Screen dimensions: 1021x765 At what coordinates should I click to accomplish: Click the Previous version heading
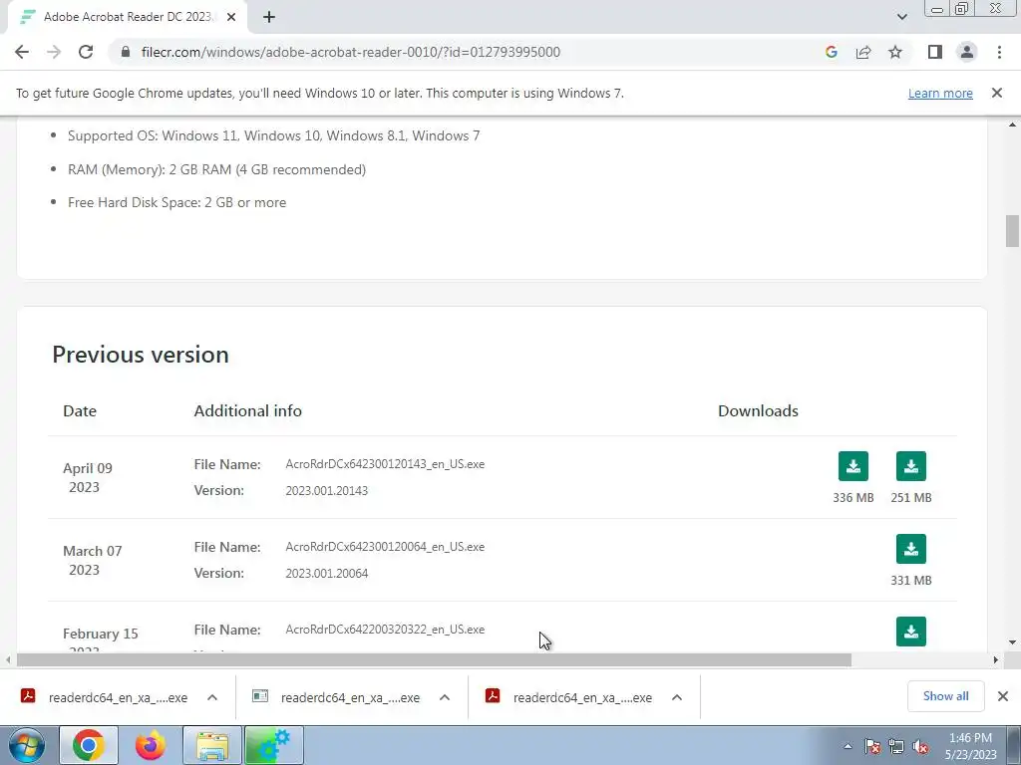pos(141,355)
